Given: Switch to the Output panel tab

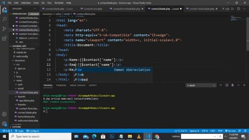Looking at the screenshot, I should pos(93,85).
